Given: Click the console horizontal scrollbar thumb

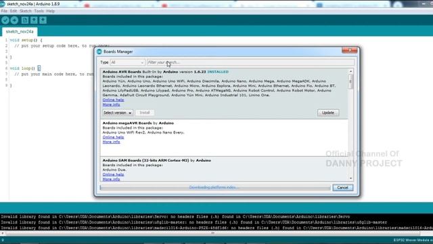Looking at the screenshot, I should [212, 233].
